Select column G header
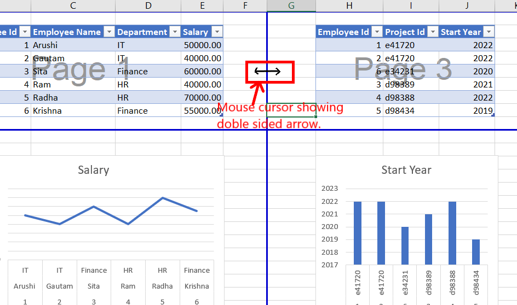517x305 pixels. coord(291,5)
